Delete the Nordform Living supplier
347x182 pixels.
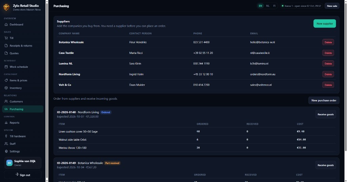(x=328, y=74)
